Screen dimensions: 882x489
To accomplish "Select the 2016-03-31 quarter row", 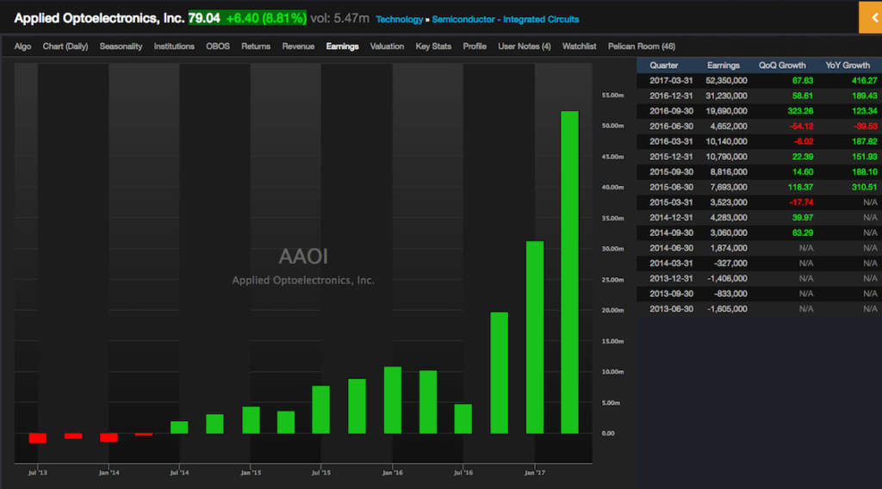I will 760,141.
